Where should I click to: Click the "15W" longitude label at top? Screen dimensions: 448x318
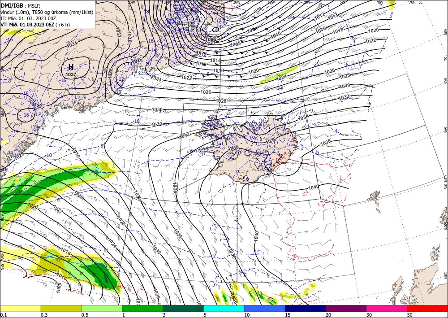point(271,2)
